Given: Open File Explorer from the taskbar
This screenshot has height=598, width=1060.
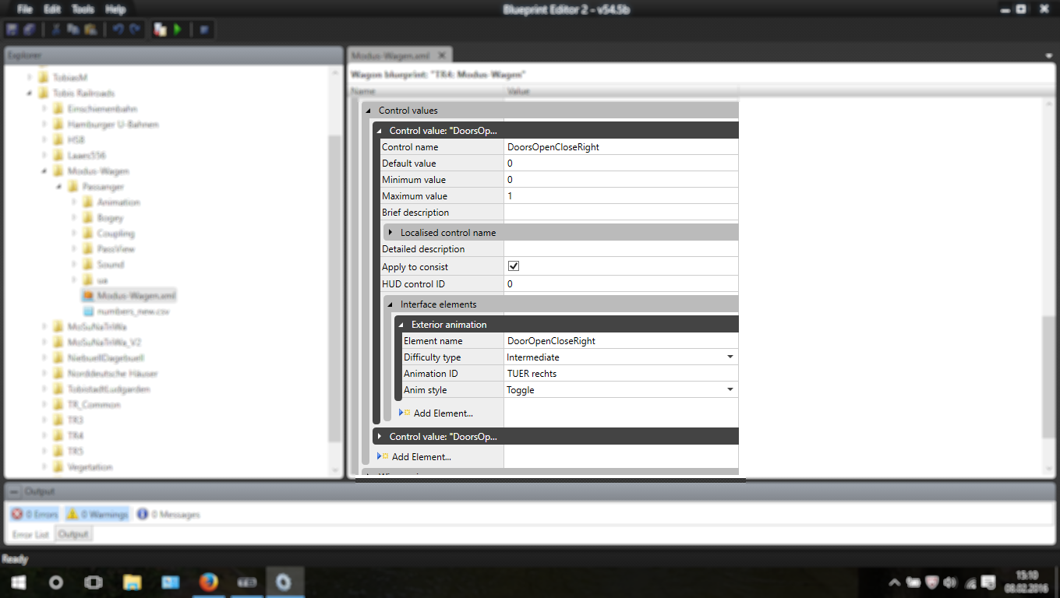Looking at the screenshot, I should pyautogui.click(x=132, y=582).
